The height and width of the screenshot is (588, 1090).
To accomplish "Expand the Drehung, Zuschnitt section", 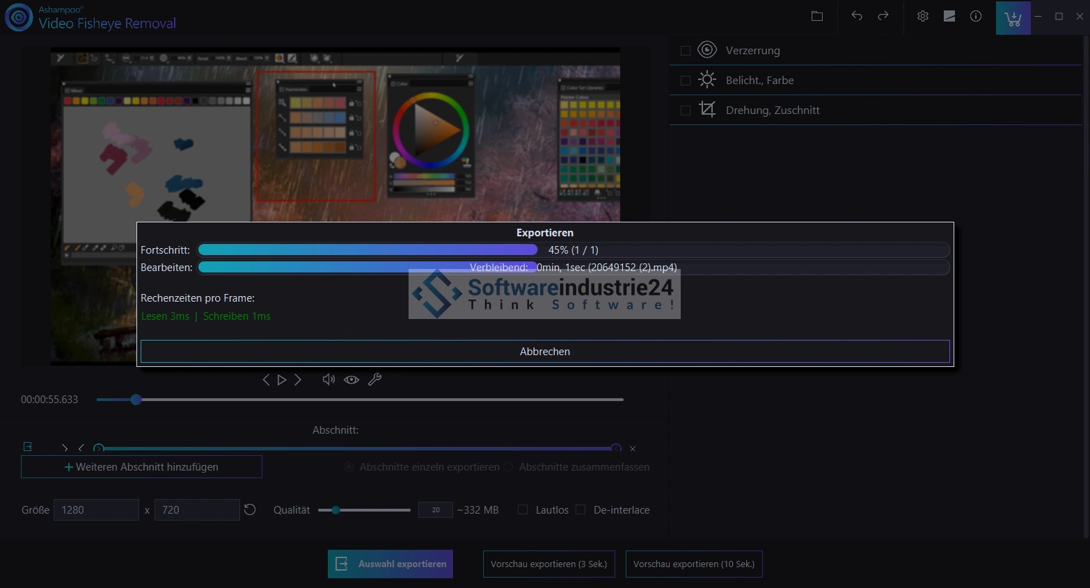I will pyautogui.click(x=773, y=111).
